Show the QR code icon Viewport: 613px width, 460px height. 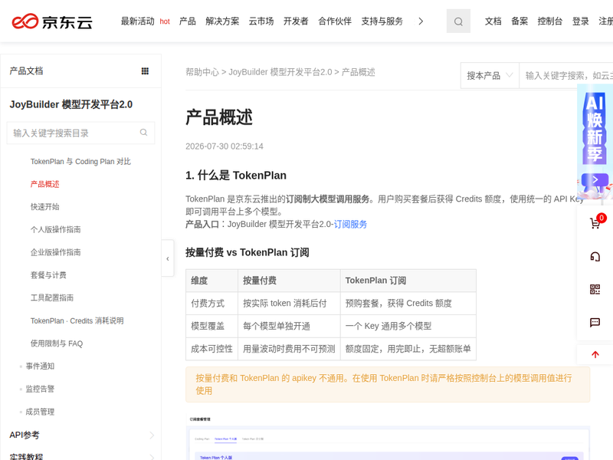tap(595, 290)
